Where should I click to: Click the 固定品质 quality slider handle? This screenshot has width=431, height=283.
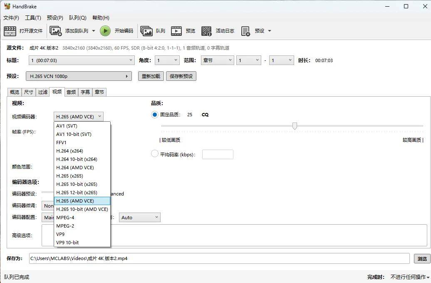(295, 126)
